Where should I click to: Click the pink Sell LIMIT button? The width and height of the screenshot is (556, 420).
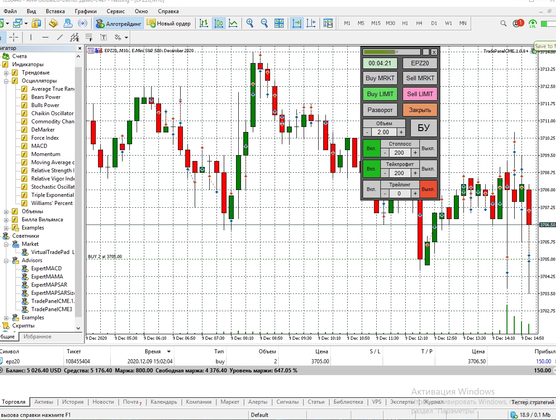(x=420, y=94)
